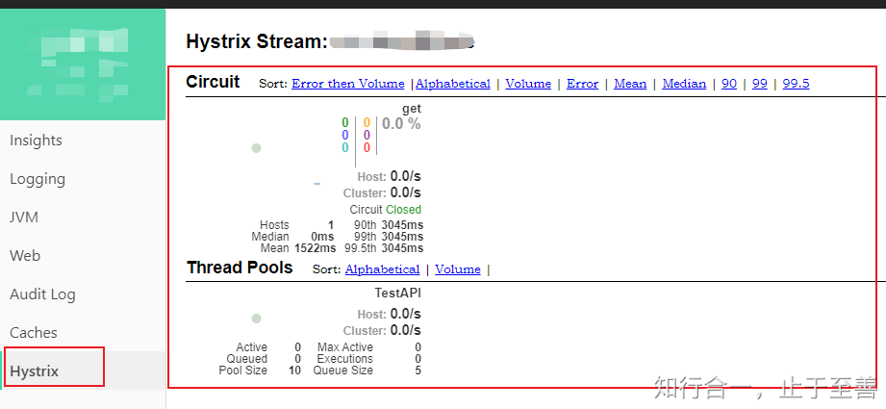Image resolution: width=886 pixels, height=409 pixels.
Task: Click the Circuit section heading
Action: 213,82
